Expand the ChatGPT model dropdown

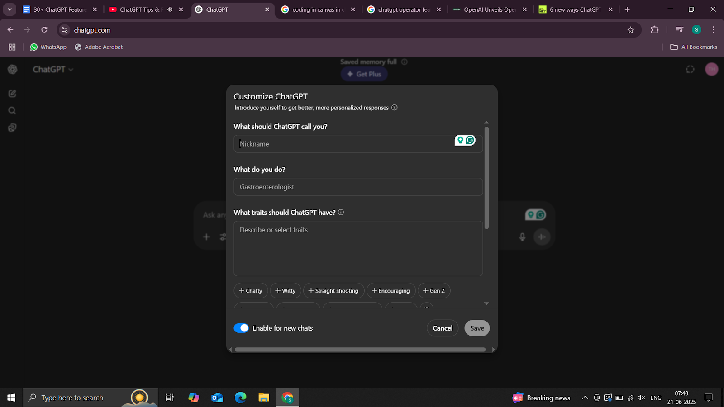(x=53, y=69)
